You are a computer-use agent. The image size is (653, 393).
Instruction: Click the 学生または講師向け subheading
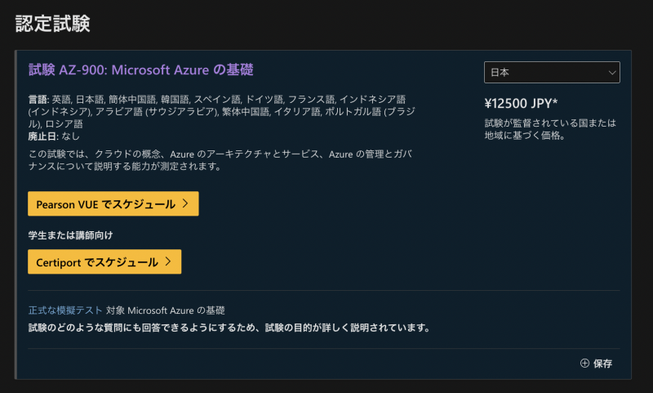tap(70, 235)
